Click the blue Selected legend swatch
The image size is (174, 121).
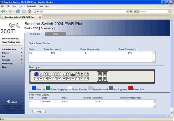(x=34, y=88)
